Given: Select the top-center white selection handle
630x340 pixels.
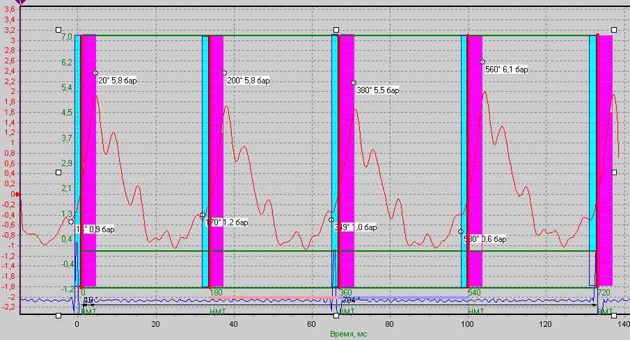Looking at the screenshot, I should (336, 30).
